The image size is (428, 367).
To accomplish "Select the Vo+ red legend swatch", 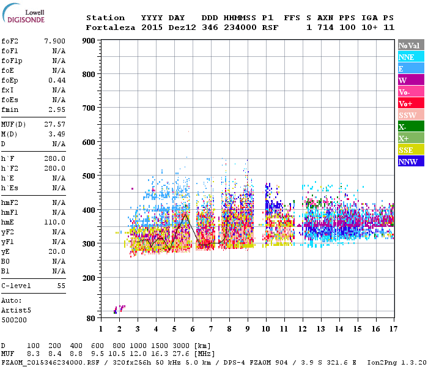I will [x=411, y=103].
